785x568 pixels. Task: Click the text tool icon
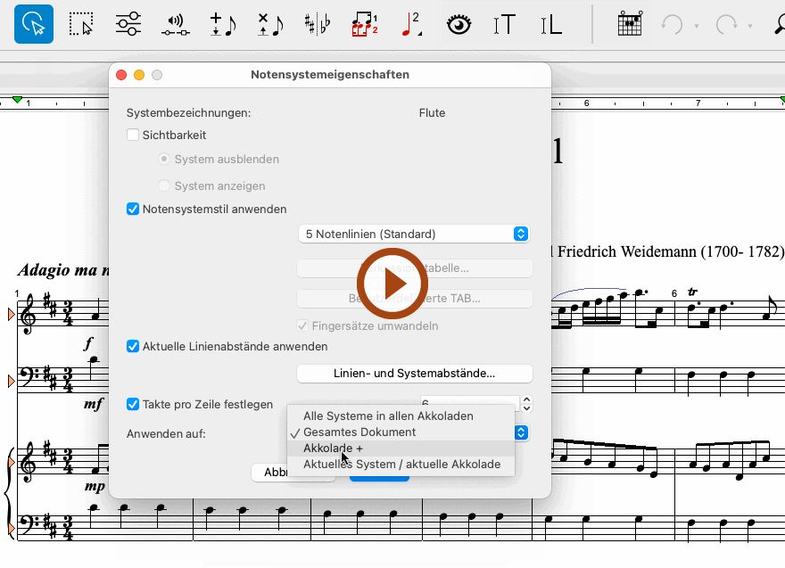[505, 24]
